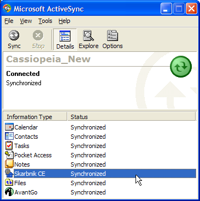Select the Tasks label
The image size is (200, 201).
point(22,146)
